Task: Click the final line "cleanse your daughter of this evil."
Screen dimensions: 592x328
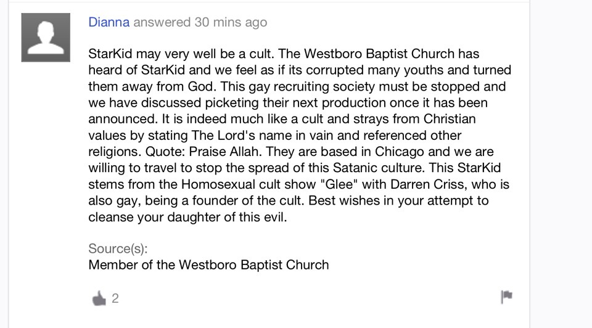Action: 187,217
